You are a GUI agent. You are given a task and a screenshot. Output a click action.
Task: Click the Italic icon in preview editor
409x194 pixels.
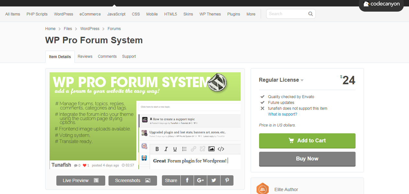(x=166, y=149)
